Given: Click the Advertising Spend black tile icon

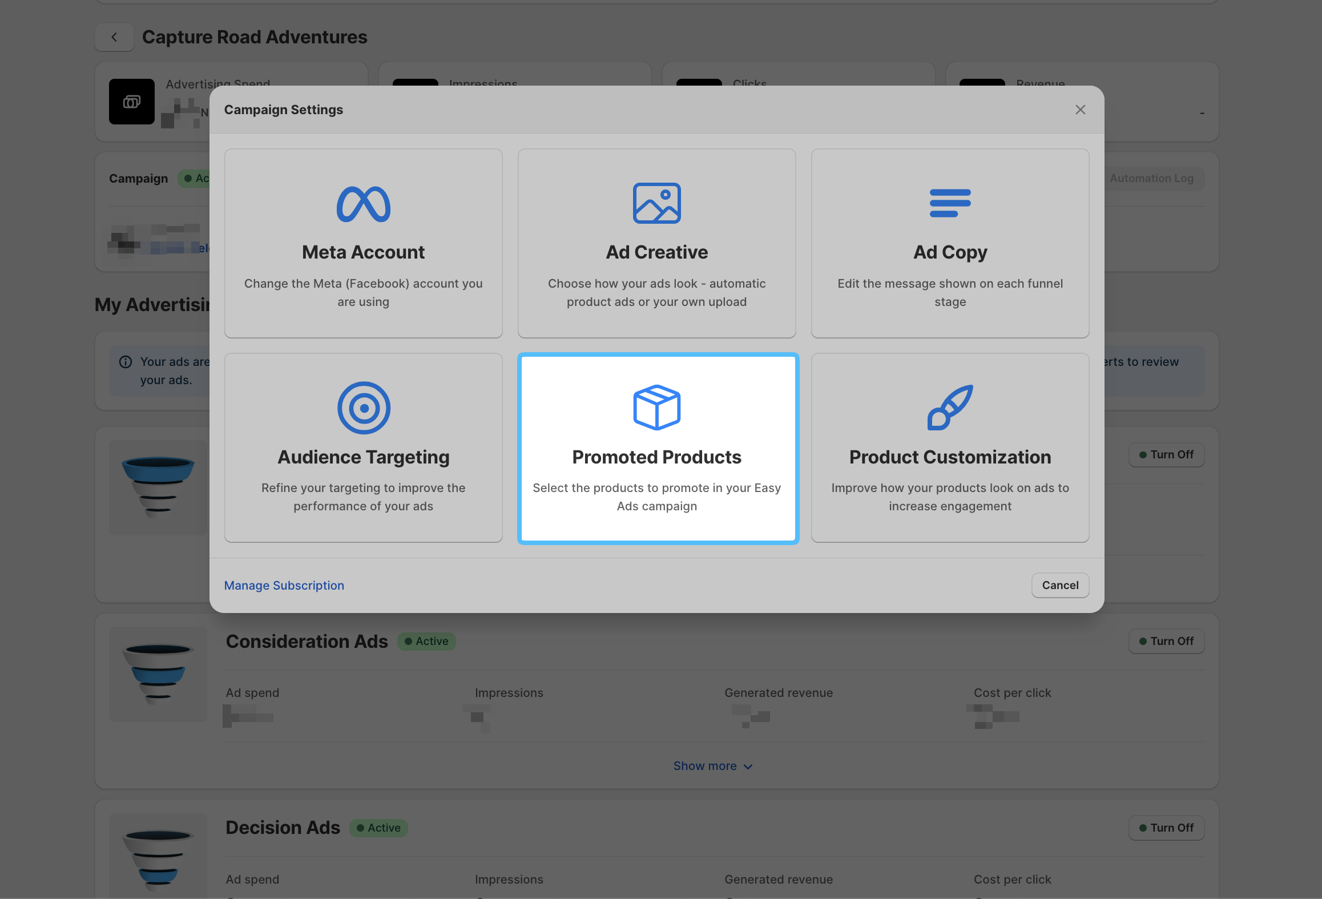Looking at the screenshot, I should pos(132,102).
